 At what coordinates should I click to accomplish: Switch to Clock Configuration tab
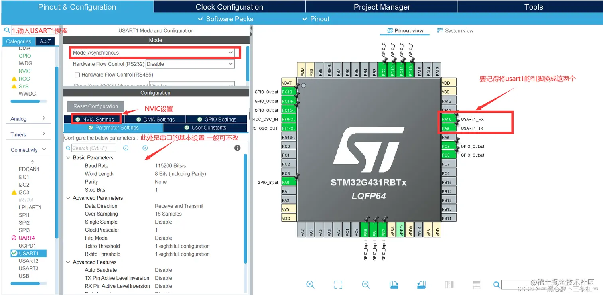coord(229,7)
